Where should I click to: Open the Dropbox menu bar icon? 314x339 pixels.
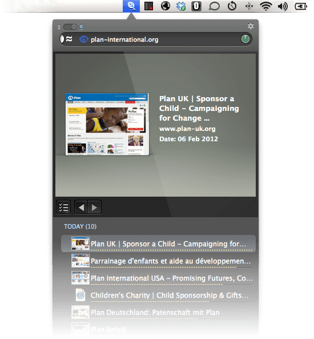tap(181, 6)
